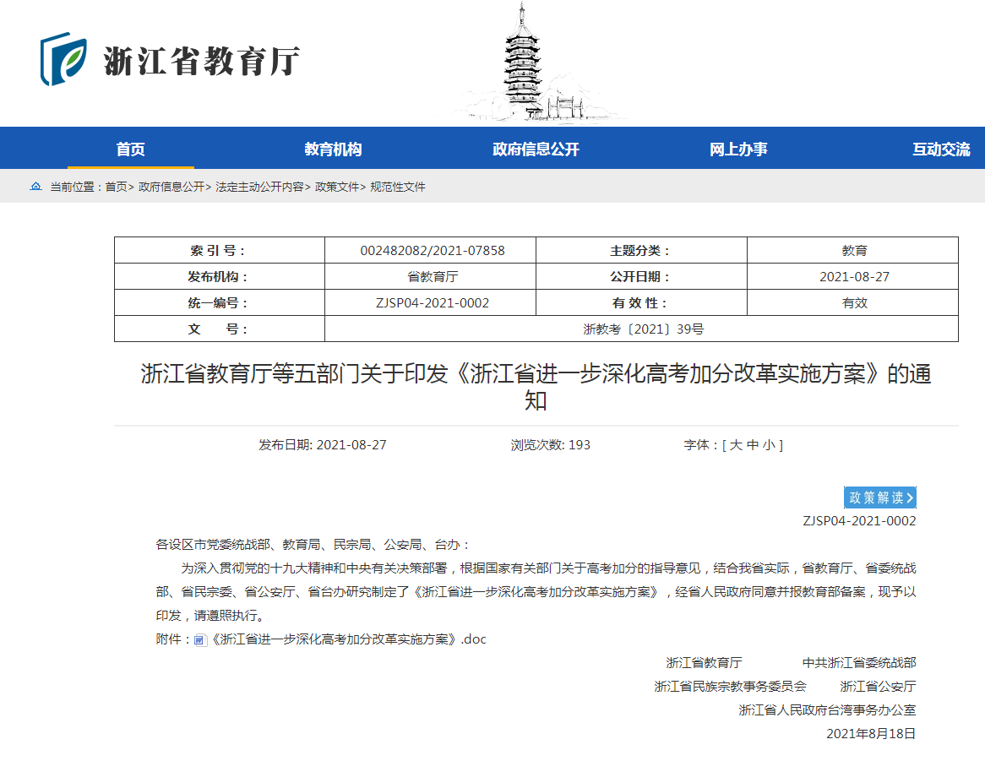This screenshot has width=985, height=761.
Task: Click the article title heading
Action: click(x=536, y=387)
